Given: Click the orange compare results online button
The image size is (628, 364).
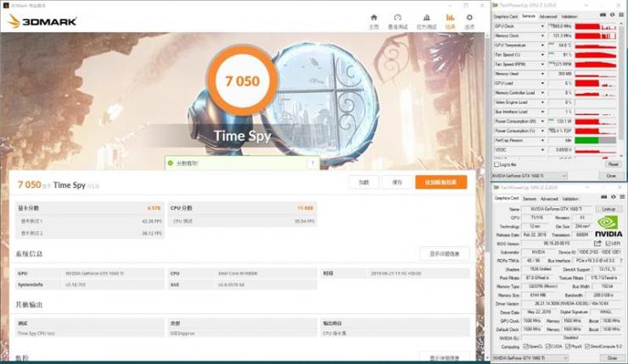Looking at the screenshot, I should [x=441, y=182].
